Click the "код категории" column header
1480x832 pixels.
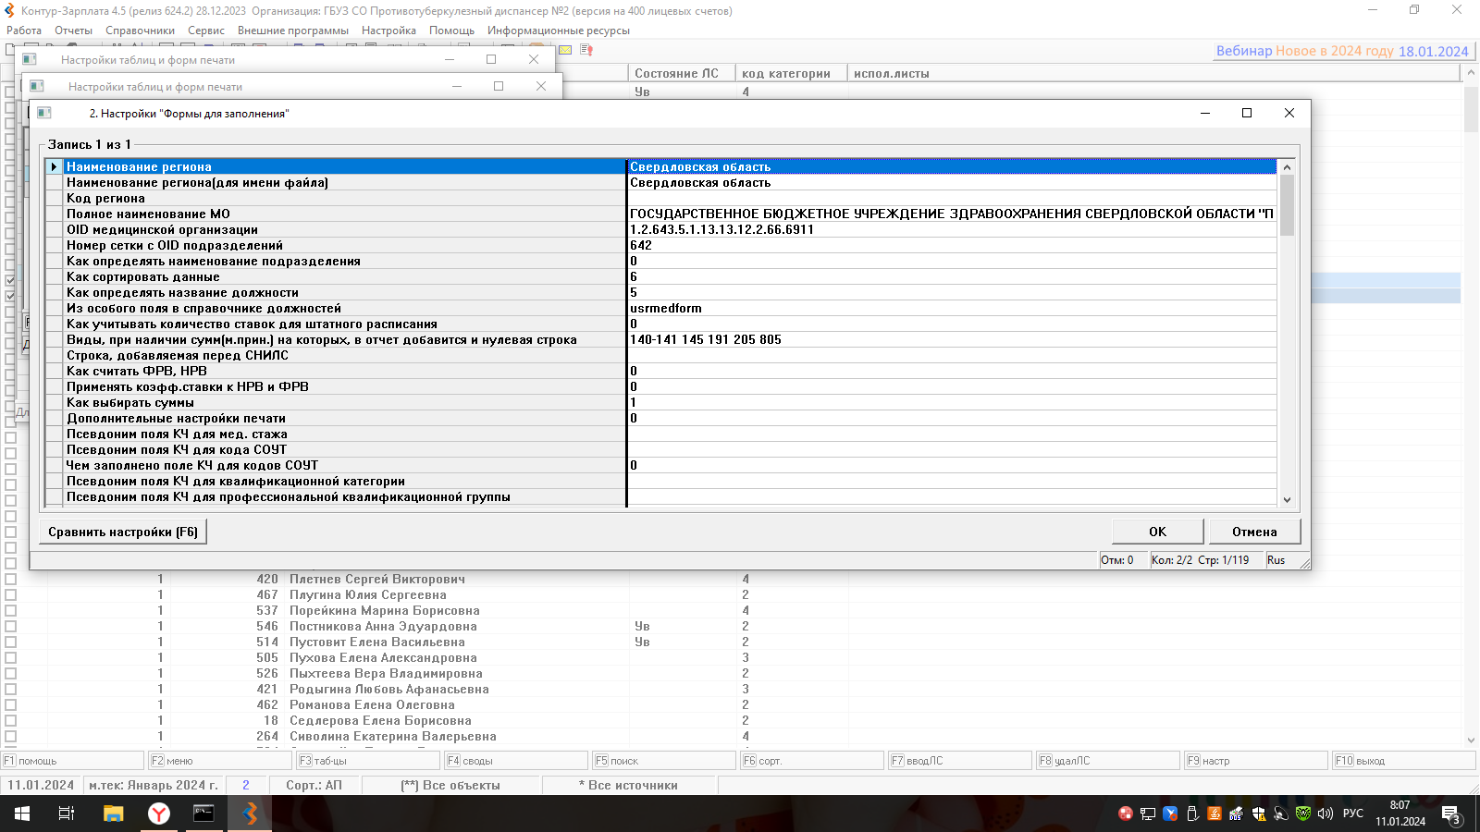point(792,73)
